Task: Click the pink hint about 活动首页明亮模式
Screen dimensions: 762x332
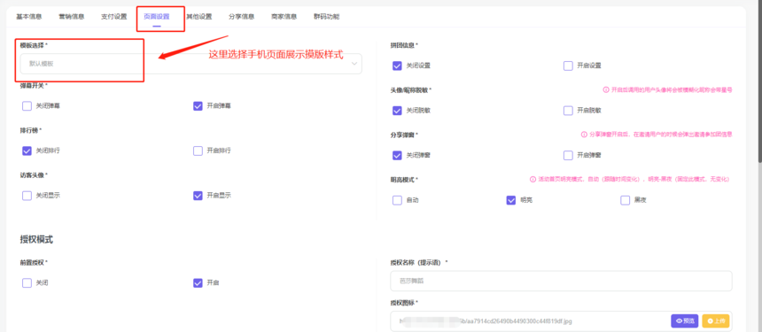Action: point(634,179)
